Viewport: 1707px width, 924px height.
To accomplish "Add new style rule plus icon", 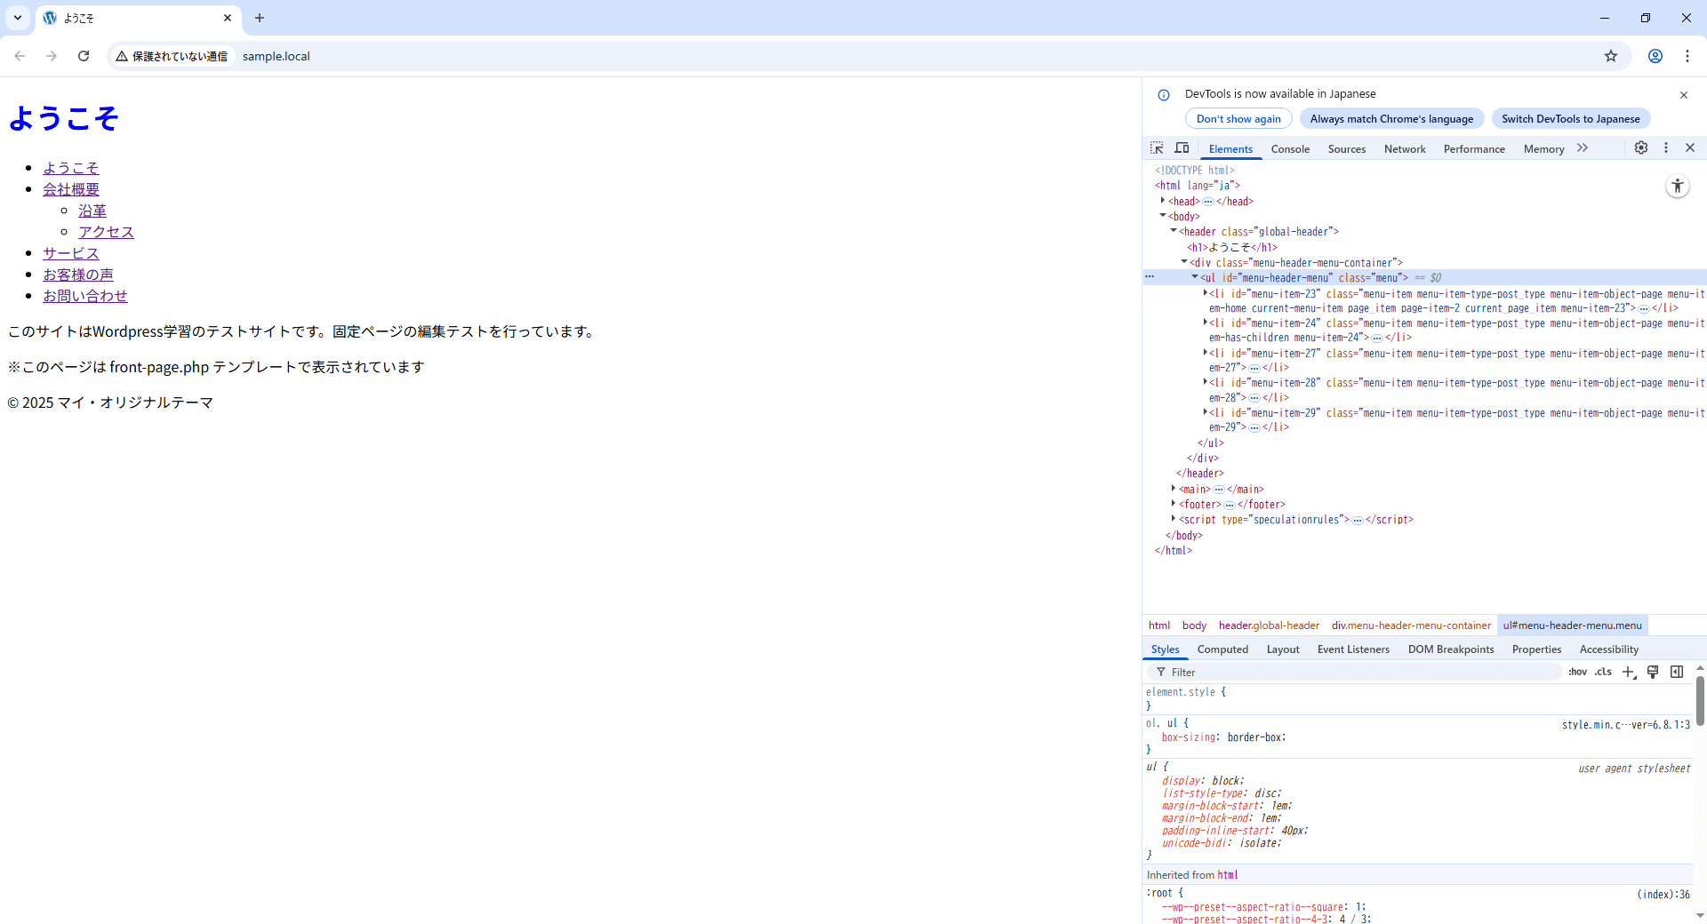I will (x=1629, y=673).
